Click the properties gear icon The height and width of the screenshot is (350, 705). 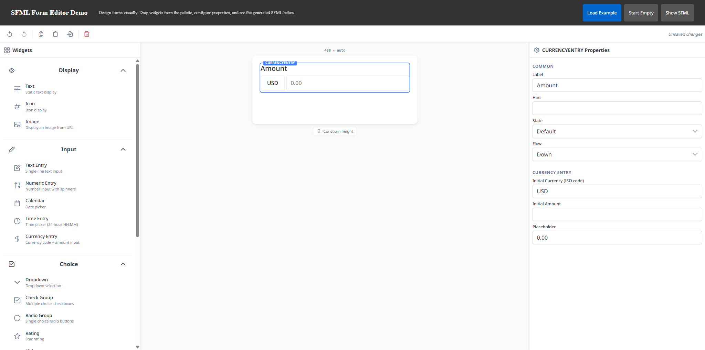pos(537,50)
